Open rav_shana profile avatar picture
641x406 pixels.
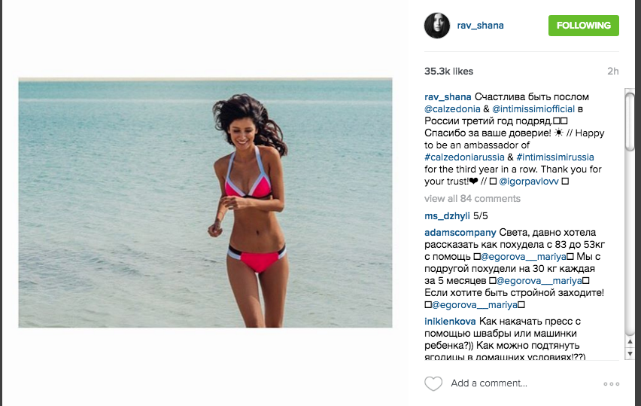(437, 26)
